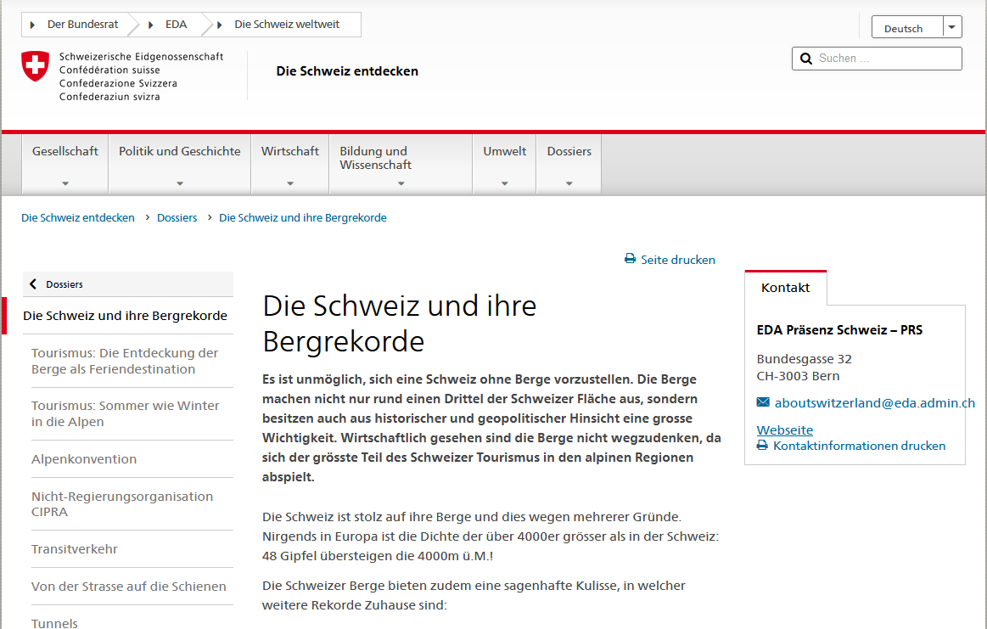987x629 pixels.
Task: Open the Alpenkonvention sidebar link
Action: pos(84,459)
